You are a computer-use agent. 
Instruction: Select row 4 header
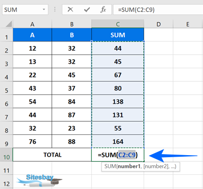[7, 75]
